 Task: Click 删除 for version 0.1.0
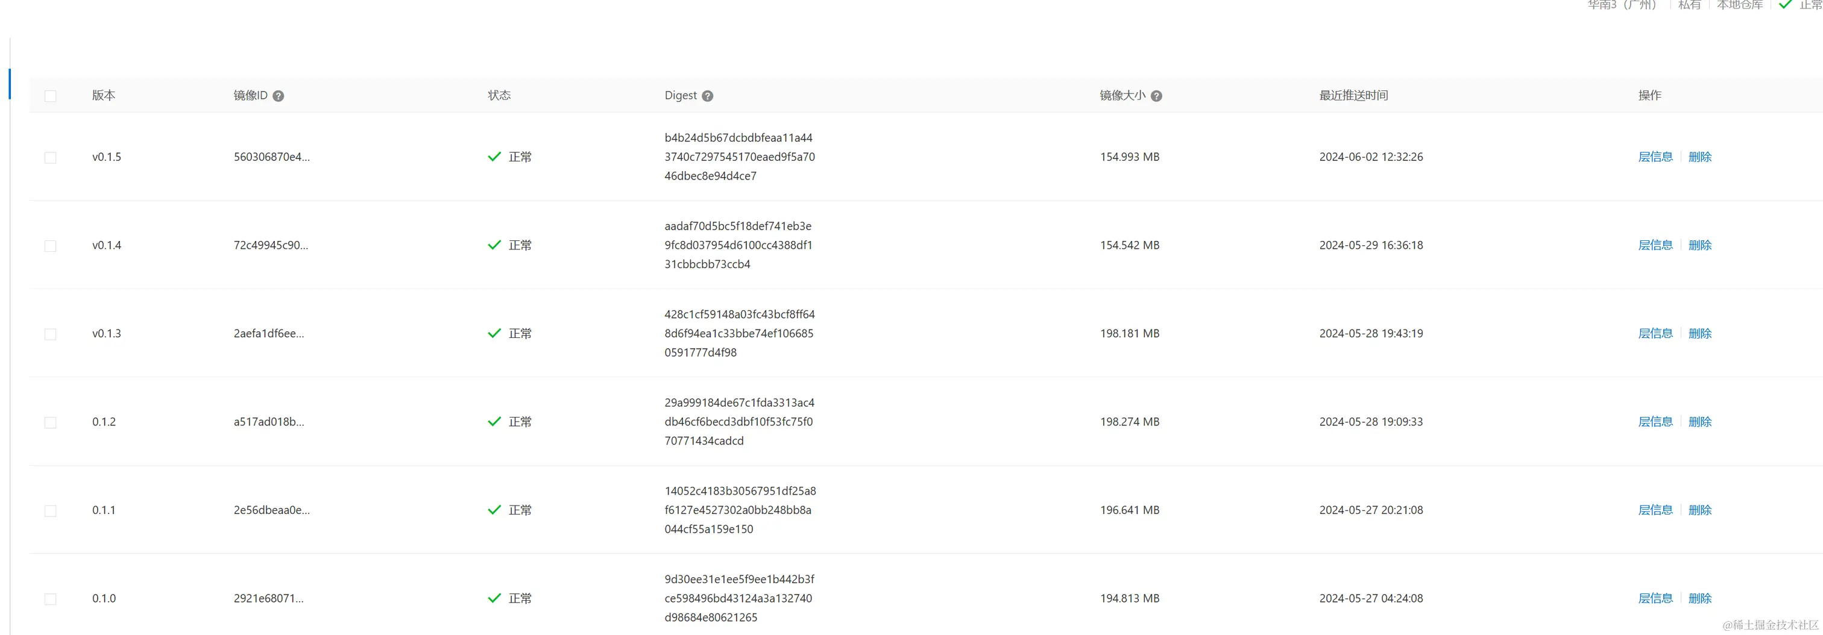pos(1699,598)
